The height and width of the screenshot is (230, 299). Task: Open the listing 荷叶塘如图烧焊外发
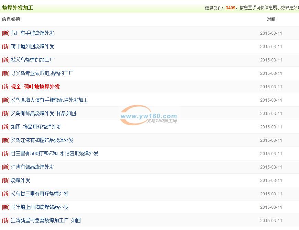(32, 47)
